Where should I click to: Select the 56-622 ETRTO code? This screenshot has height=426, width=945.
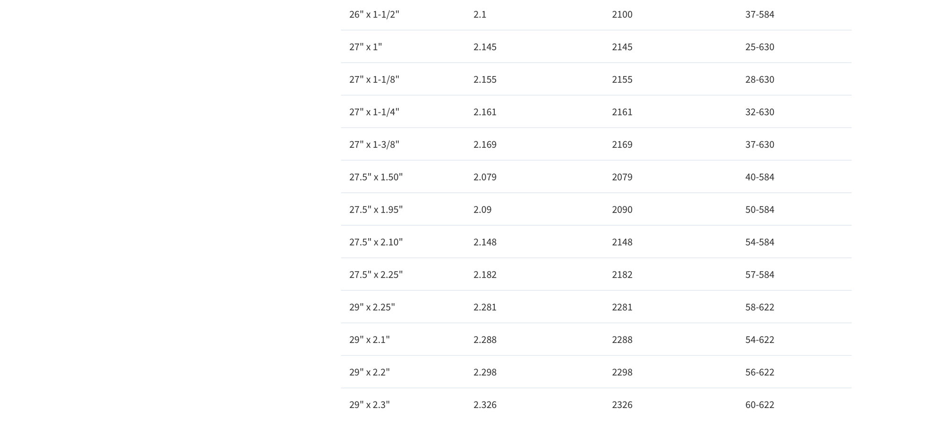759,373
